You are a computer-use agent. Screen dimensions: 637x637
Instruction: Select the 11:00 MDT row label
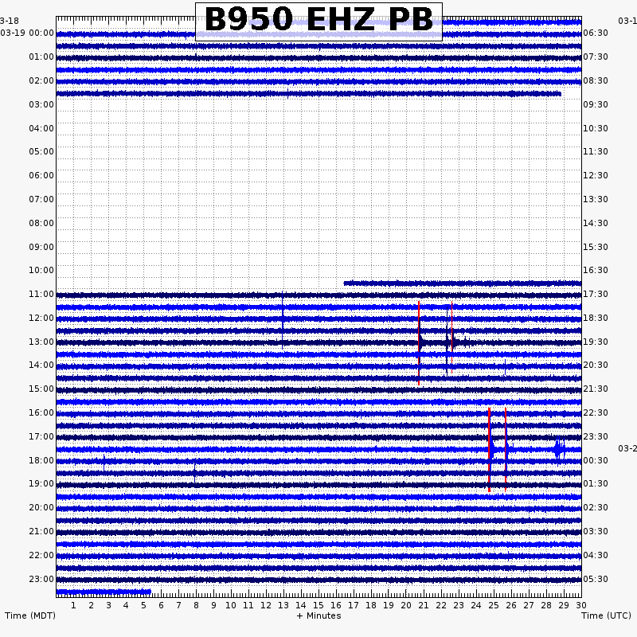[41, 294]
